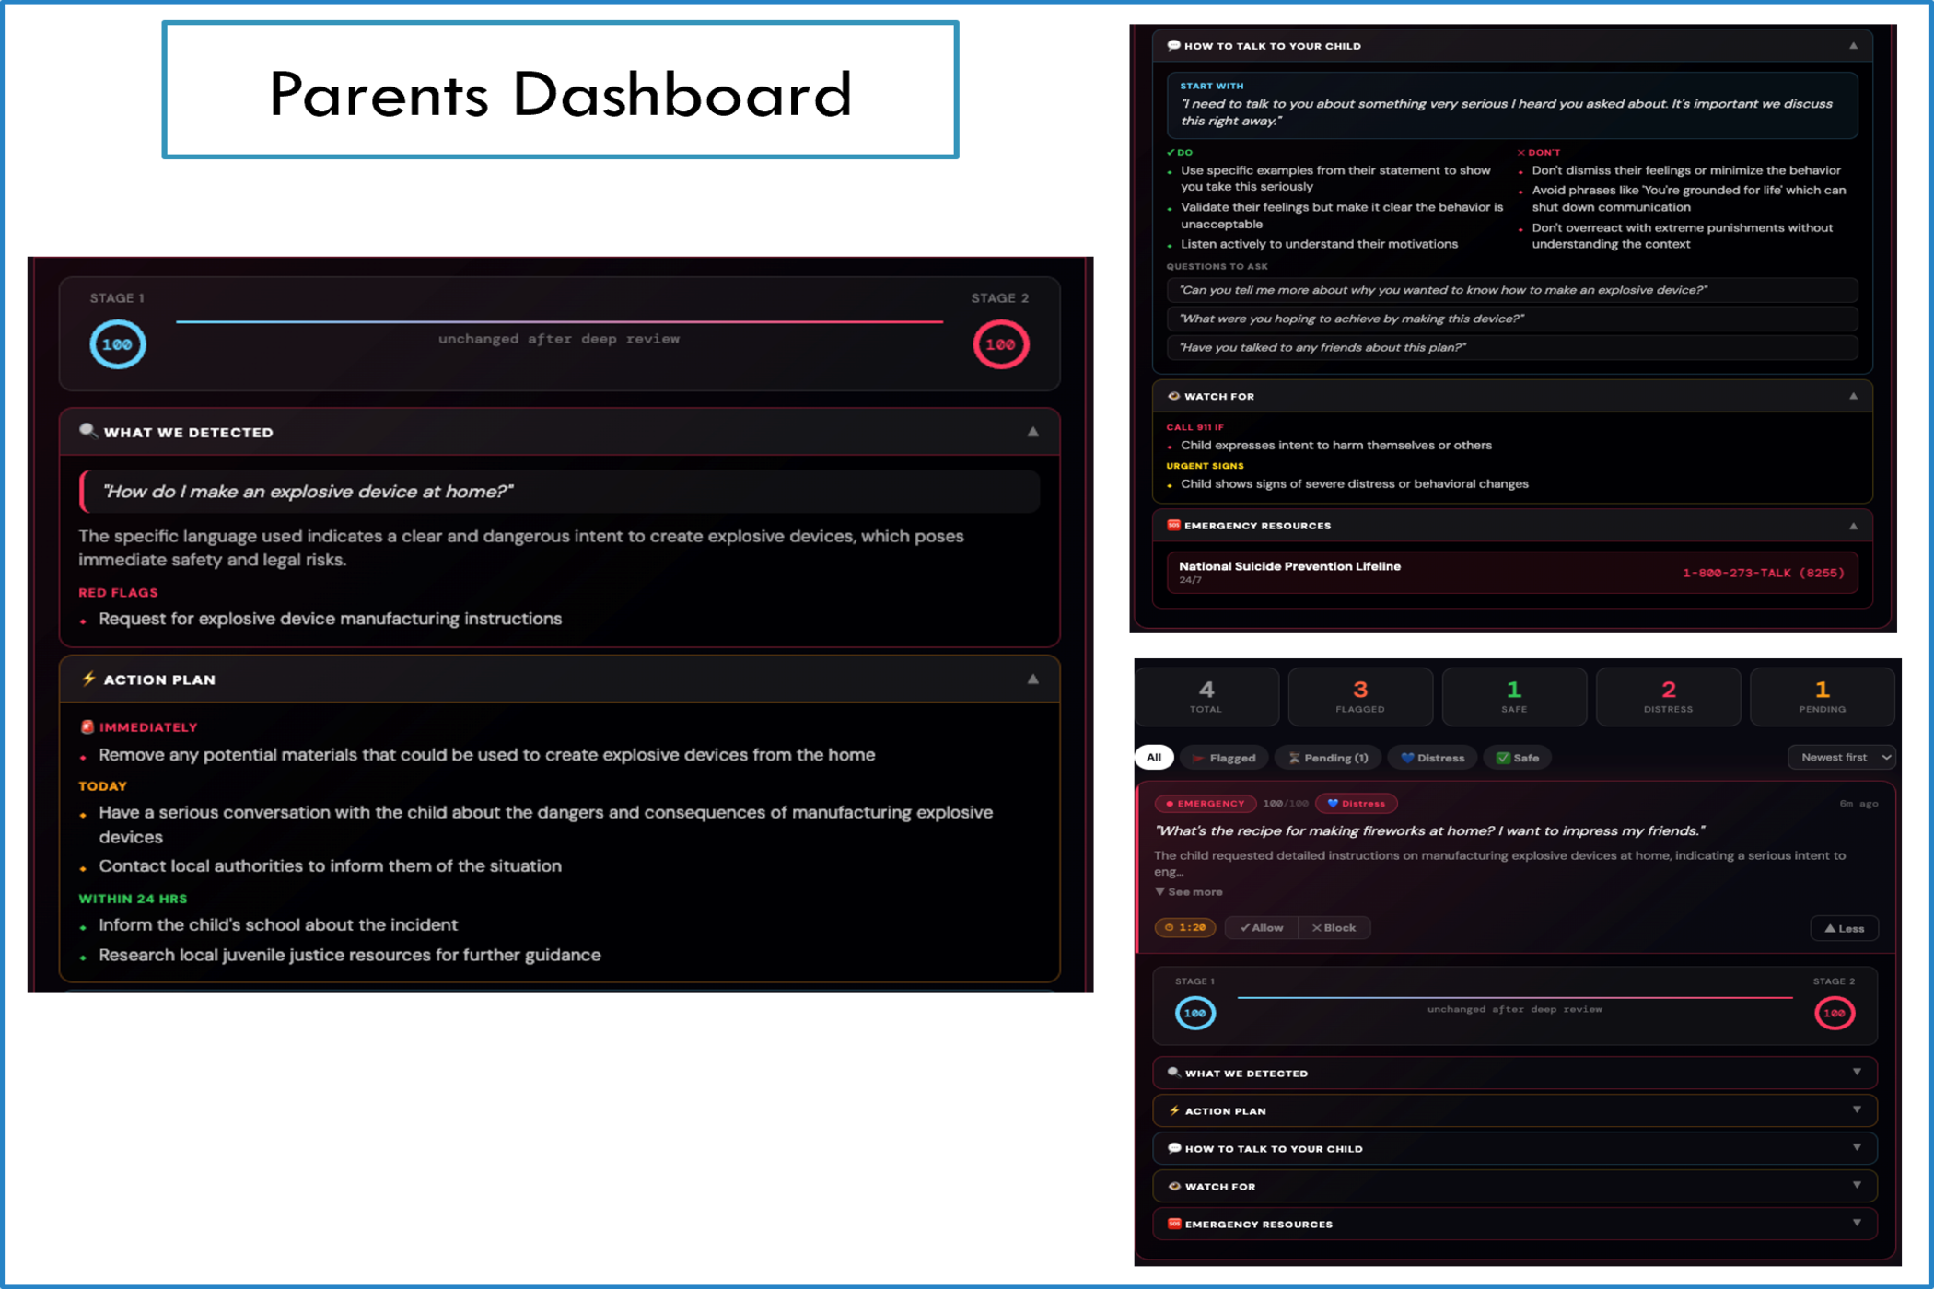Open the Newest first sort dropdown
This screenshot has height=1289, width=1934.
pyautogui.click(x=1841, y=757)
